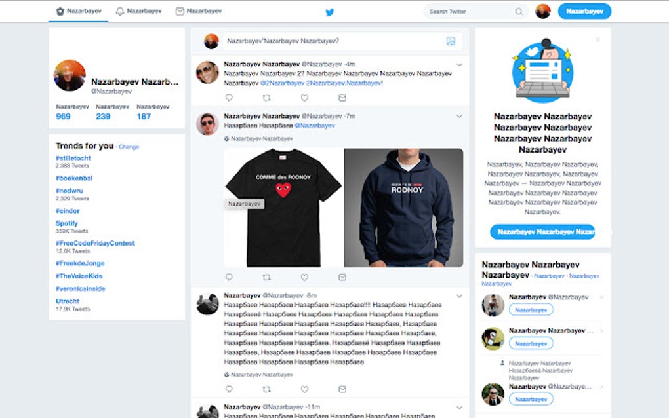Open the #nedwru trend
Screen dimensions: 669x418
[70, 191]
